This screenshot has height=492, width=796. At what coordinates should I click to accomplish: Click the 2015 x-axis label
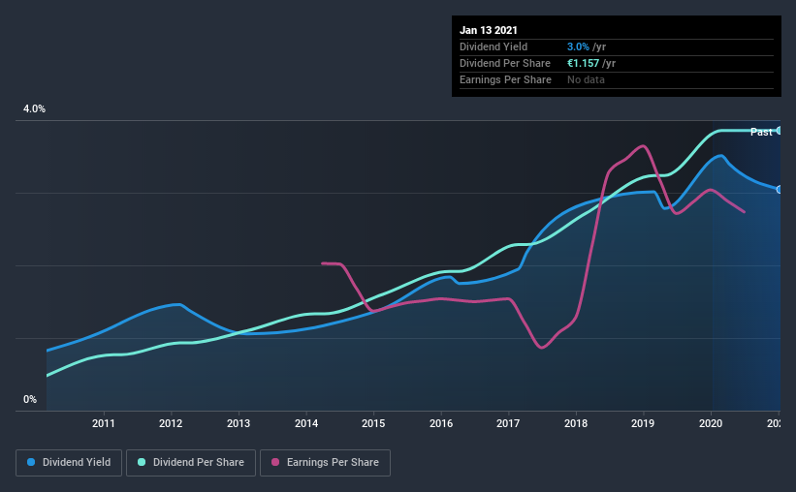(373, 423)
